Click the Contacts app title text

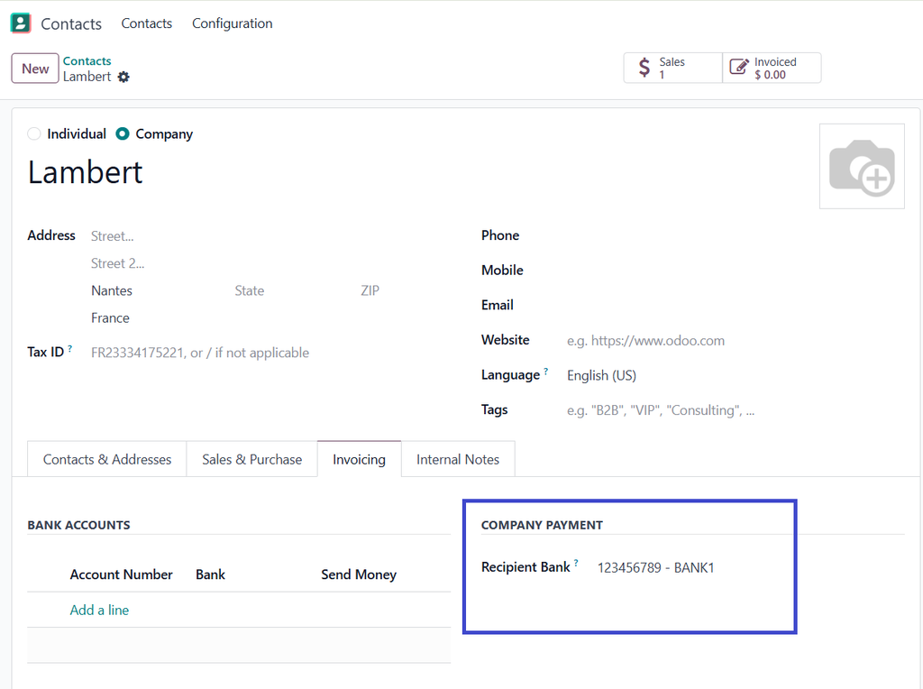point(71,23)
